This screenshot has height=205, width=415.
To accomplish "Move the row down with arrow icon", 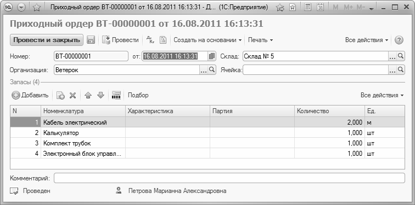I will click(101, 95).
